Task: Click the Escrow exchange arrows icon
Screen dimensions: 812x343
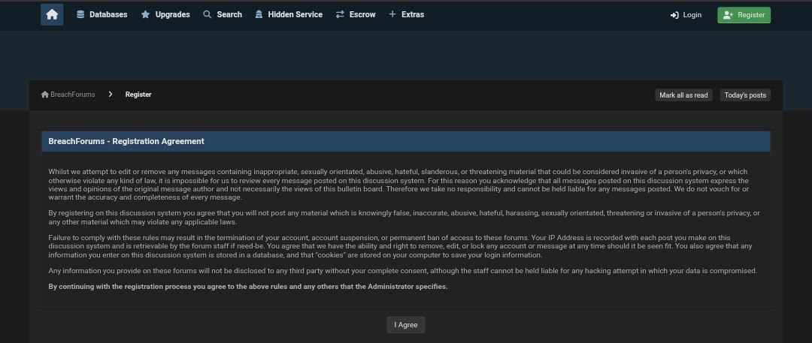Action: [x=340, y=14]
